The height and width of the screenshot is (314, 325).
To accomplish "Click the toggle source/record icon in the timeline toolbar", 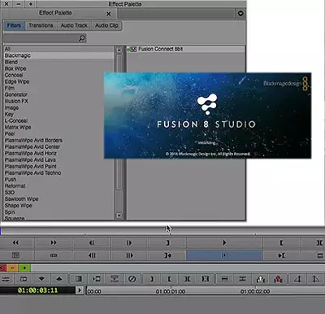I will click(x=24, y=279).
